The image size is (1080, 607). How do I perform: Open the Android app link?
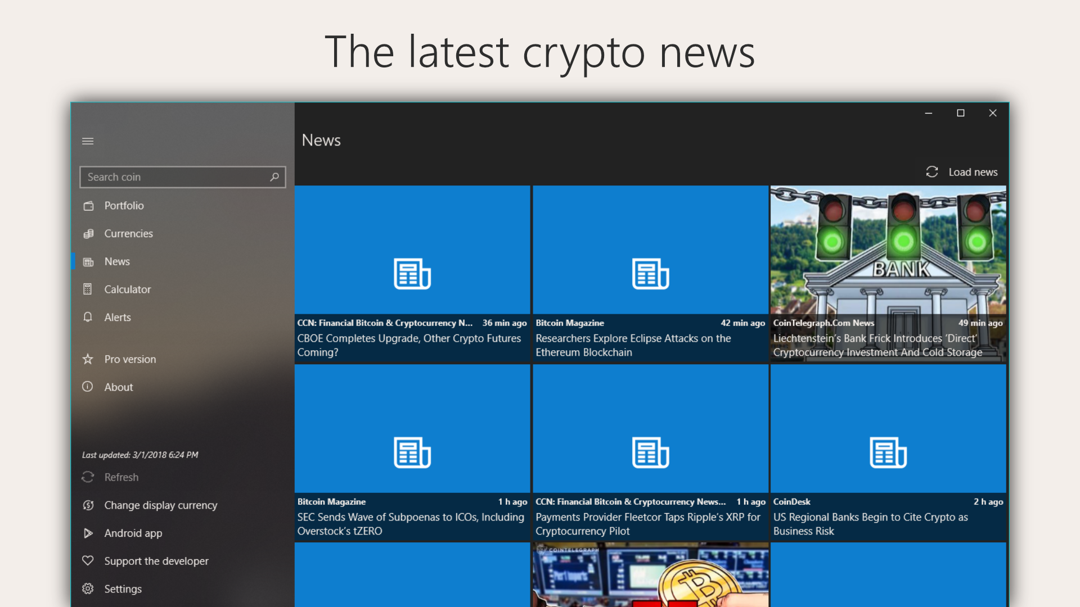pyautogui.click(x=133, y=533)
